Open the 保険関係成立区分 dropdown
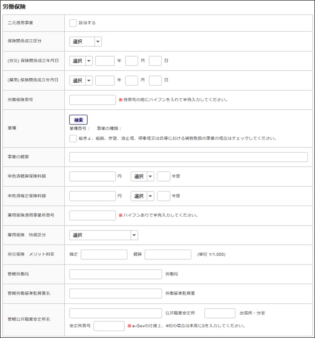The width and height of the screenshot is (315, 338). pyautogui.click(x=85, y=42)
